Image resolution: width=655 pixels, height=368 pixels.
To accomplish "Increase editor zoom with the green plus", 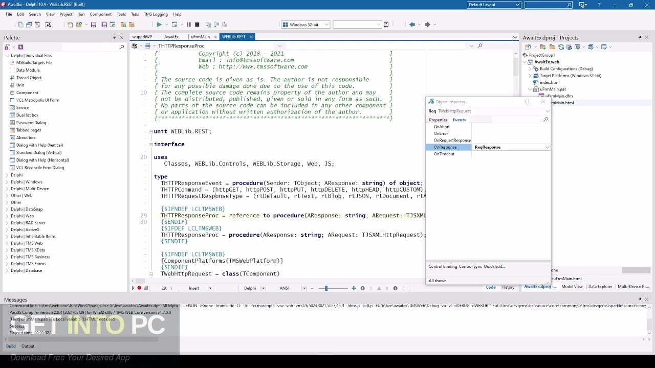I will (x=354, y=288).
